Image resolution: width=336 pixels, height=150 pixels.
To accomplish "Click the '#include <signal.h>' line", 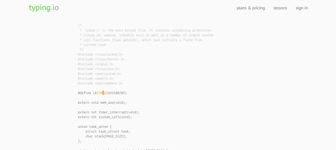I will (95, 64).
